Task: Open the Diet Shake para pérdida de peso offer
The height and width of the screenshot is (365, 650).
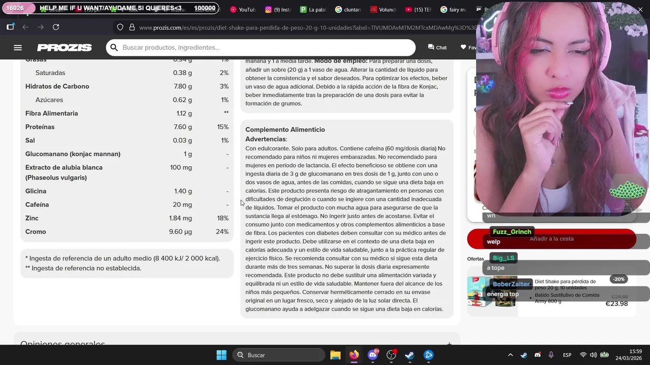Action: tap(565, 284)
